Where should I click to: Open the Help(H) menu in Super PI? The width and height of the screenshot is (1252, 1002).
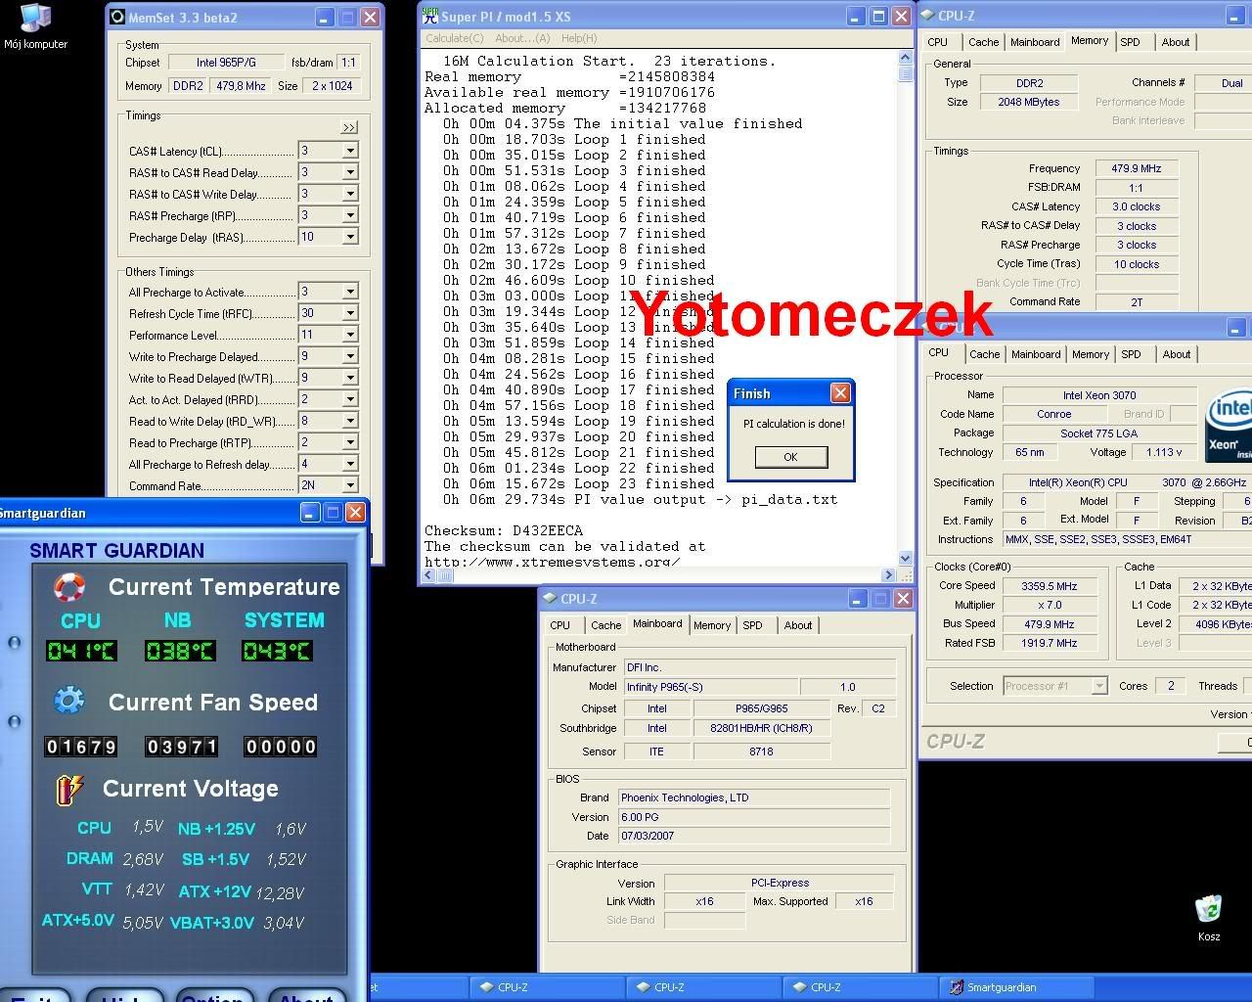pyautogui.click(x=579, y=38)
